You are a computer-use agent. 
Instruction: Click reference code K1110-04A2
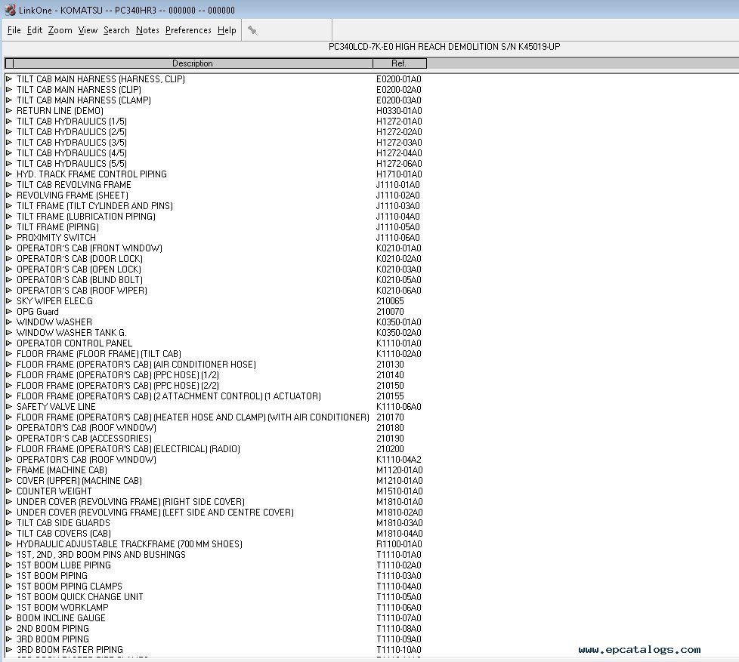[399, 460]
